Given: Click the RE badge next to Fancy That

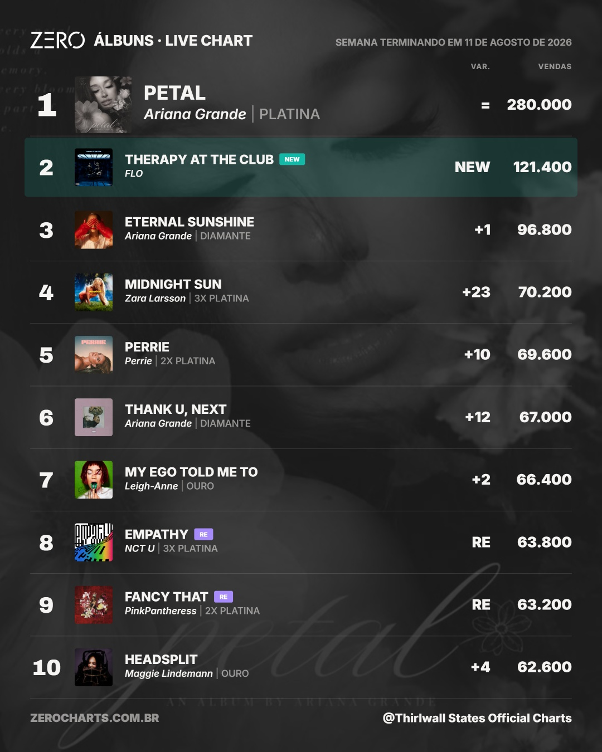Looking at the screenshot, I should [224, 597].
